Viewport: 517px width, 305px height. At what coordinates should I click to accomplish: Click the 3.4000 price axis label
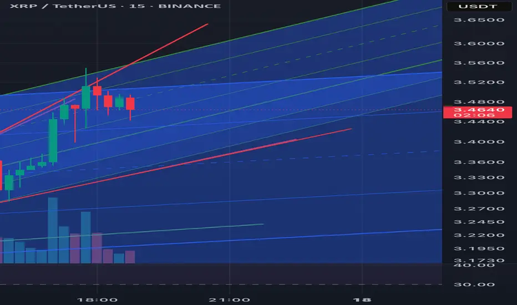[479, 142]
